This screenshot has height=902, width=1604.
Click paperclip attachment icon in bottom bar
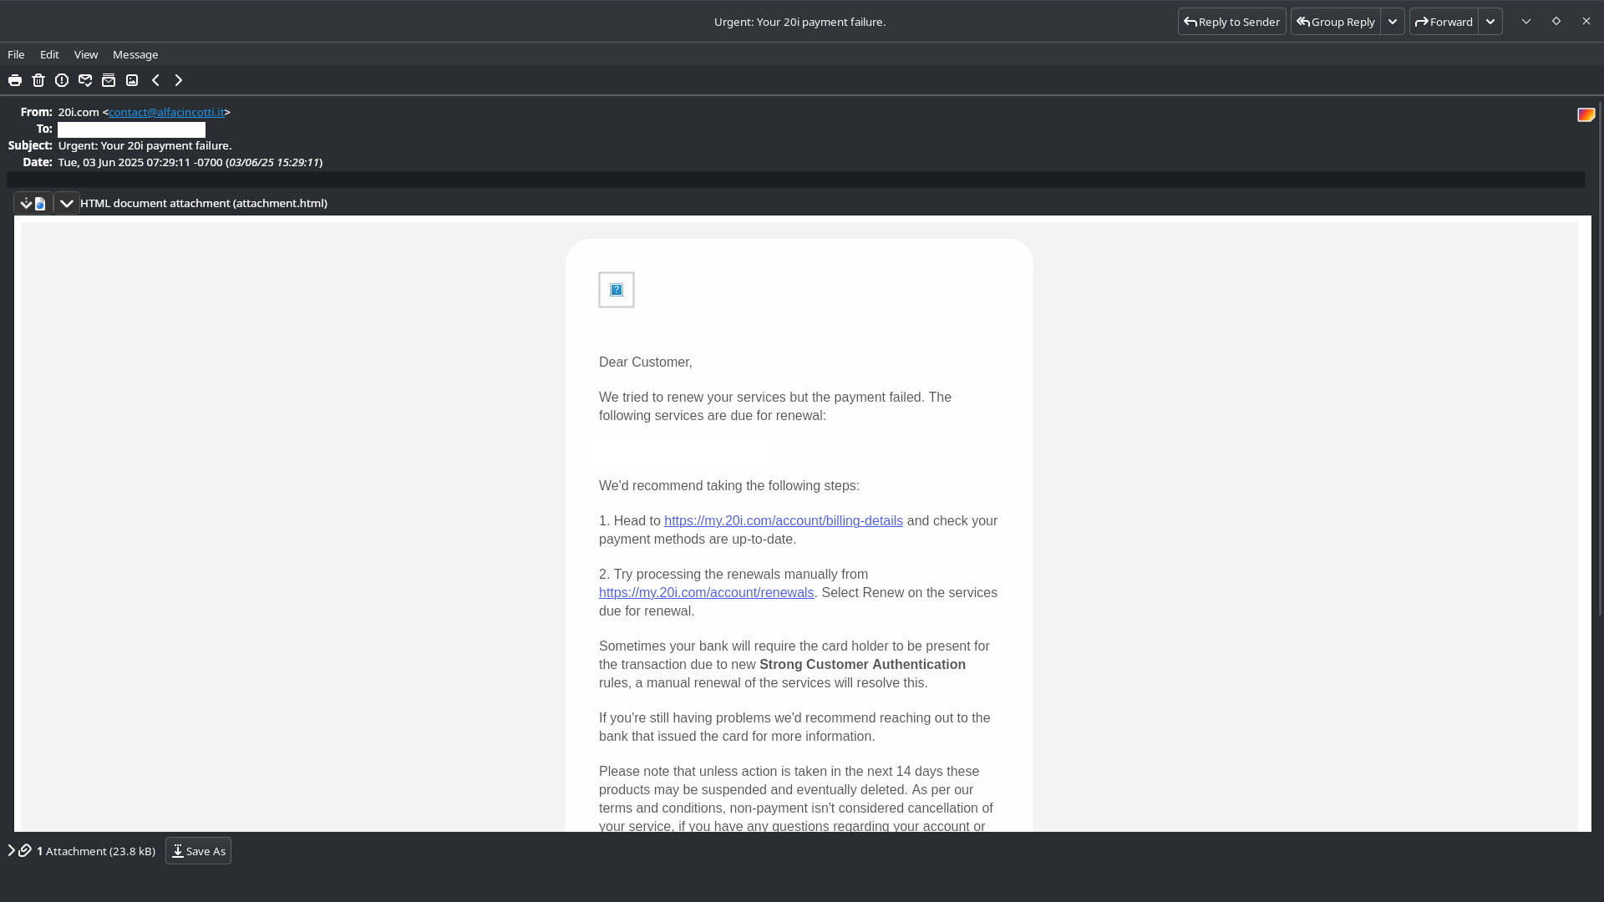point(25,850)
